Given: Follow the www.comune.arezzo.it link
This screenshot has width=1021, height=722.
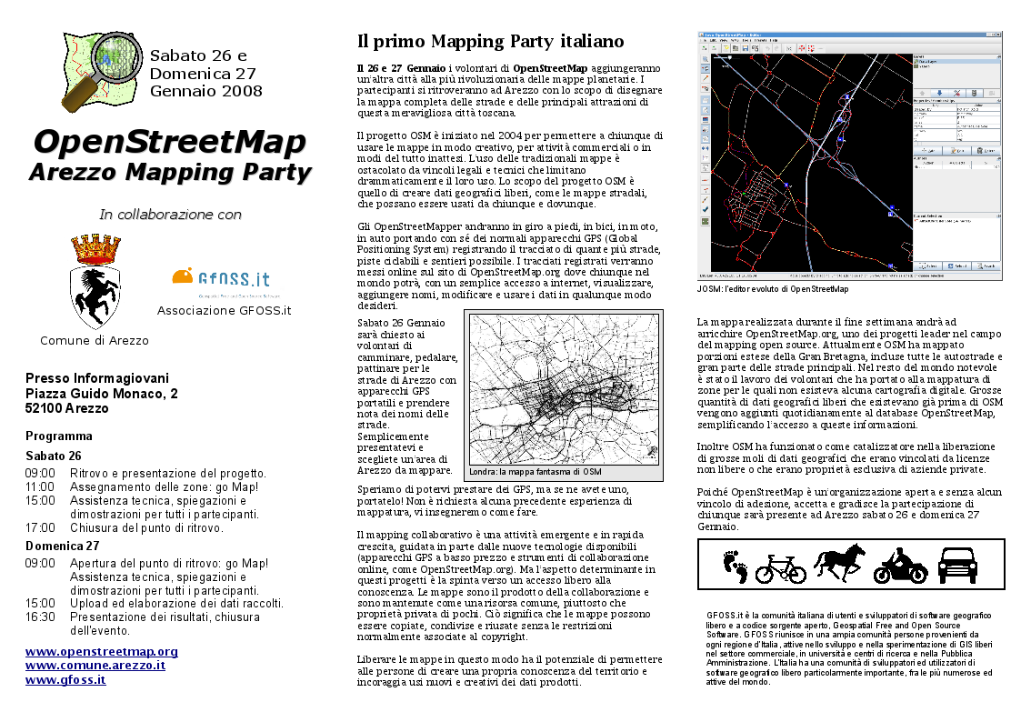Looking at the screenshot, I should tap(95, 666).
